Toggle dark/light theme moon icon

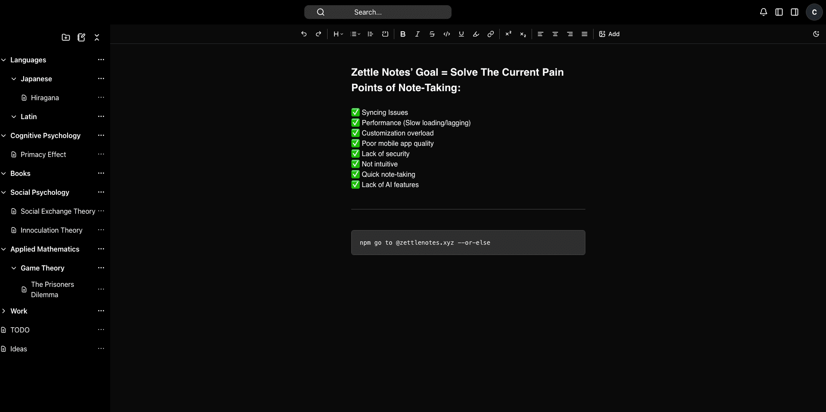coord(816,34)
